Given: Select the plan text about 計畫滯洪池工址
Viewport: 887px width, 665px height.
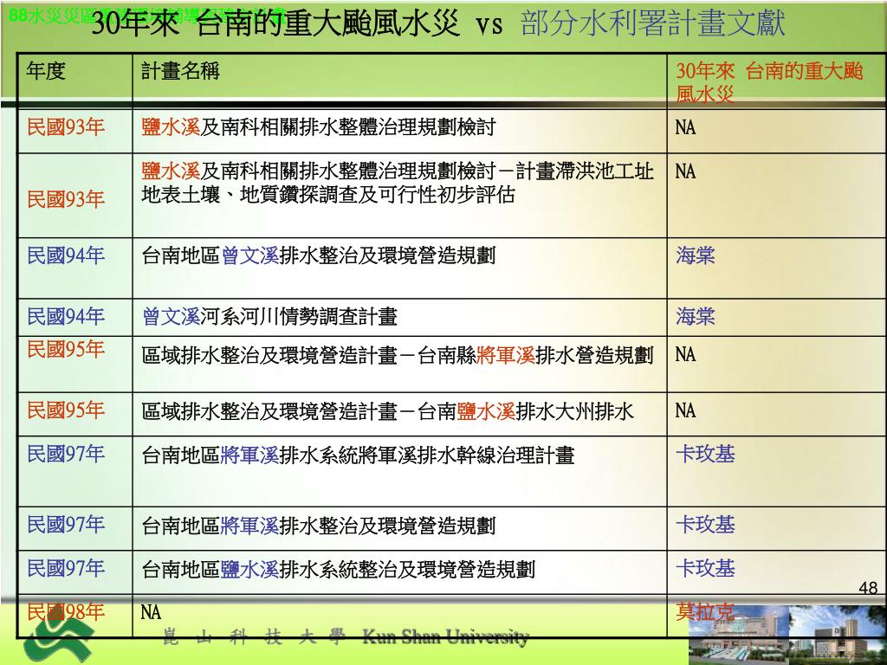Looking at the screenshot, I should click(397, 183).
